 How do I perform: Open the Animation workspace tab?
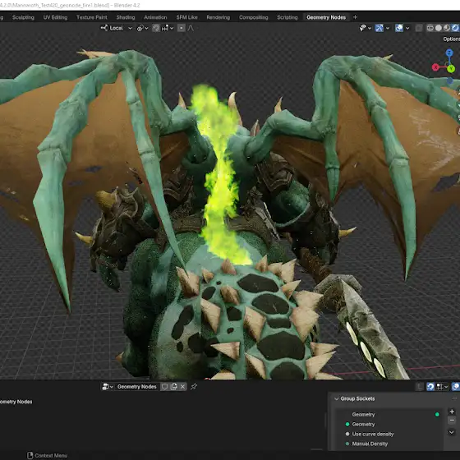pyautogui.click(x=155, y=17)
